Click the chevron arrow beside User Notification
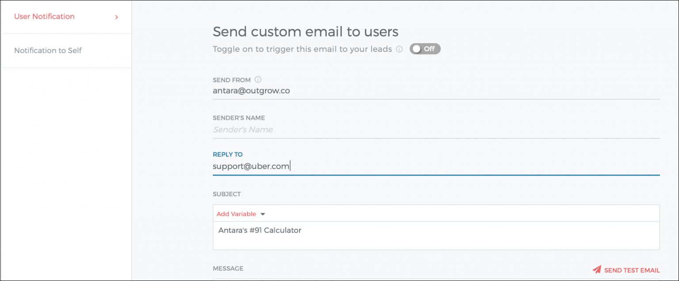 [117, 17]
